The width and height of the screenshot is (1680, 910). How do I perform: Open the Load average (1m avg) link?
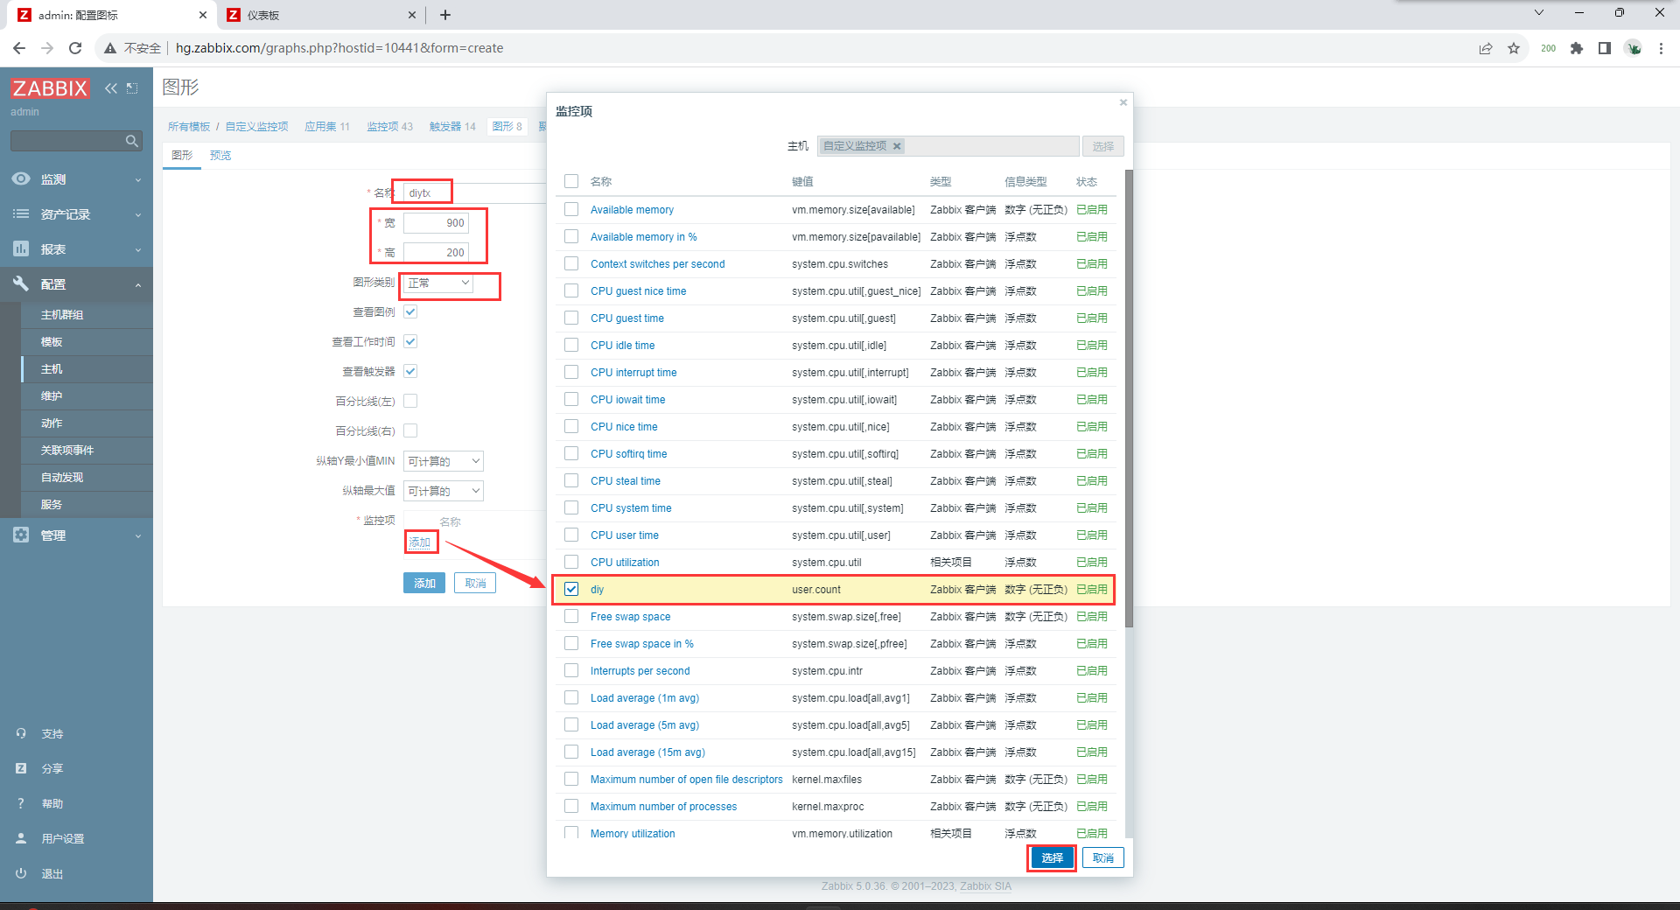645,697
